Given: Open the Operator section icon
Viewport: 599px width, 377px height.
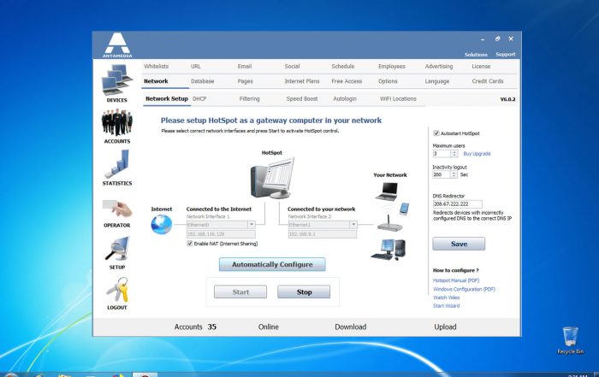Looking at the screenshot, I should click(117, 209).
